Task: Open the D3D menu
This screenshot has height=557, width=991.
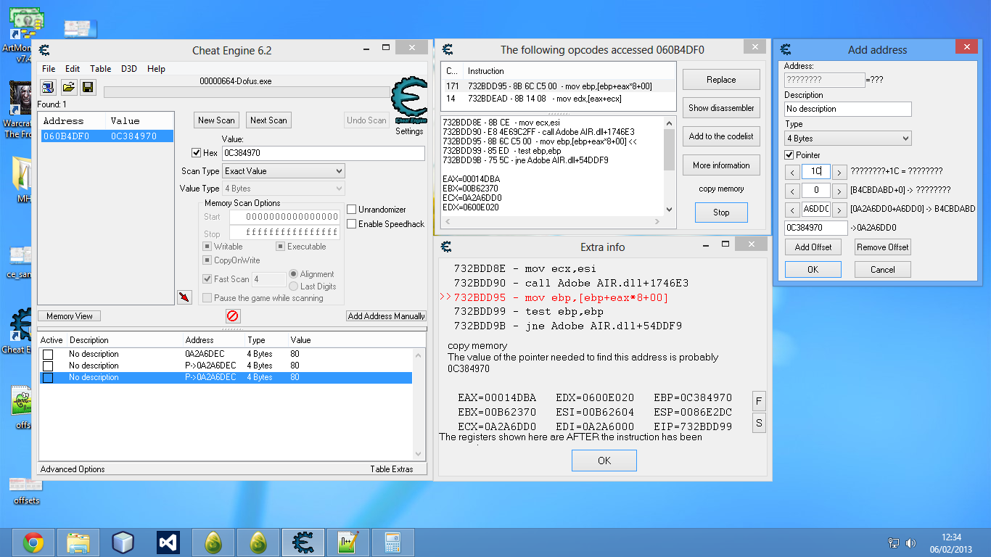Action: pos(129,69)
